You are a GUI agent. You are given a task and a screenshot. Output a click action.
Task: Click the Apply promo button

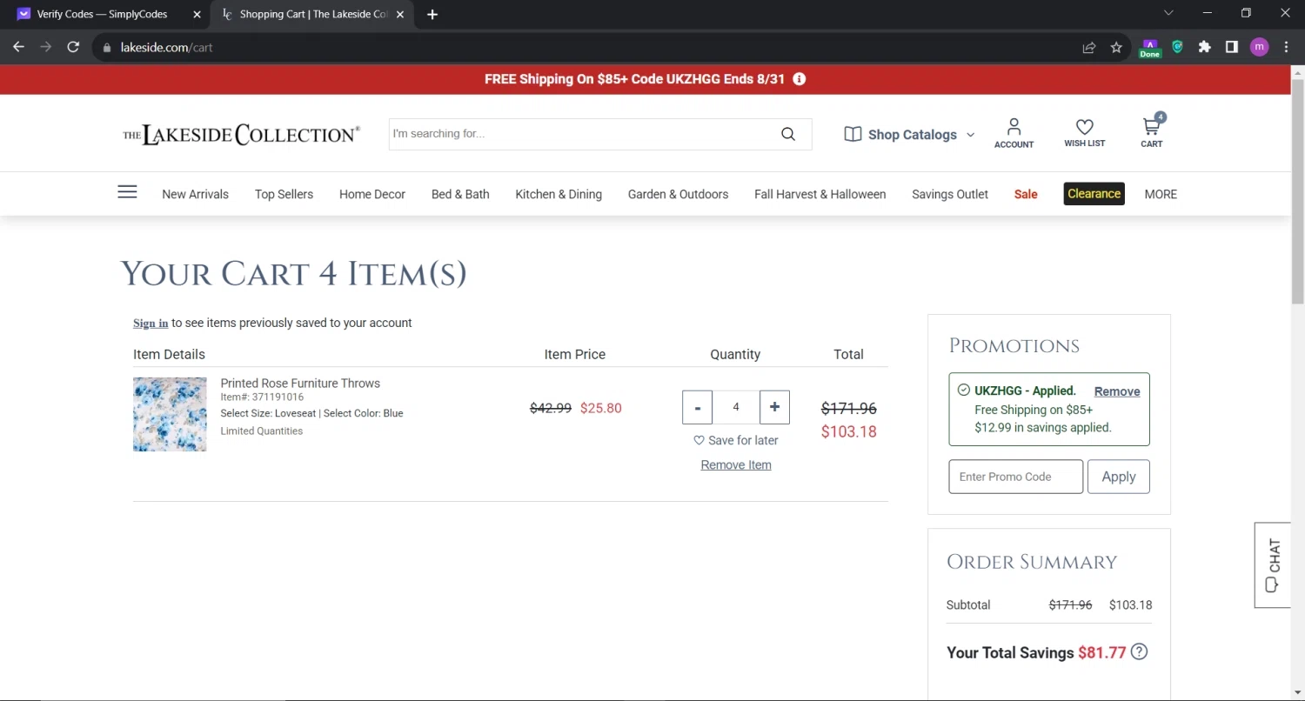(x=1118, y=477)
